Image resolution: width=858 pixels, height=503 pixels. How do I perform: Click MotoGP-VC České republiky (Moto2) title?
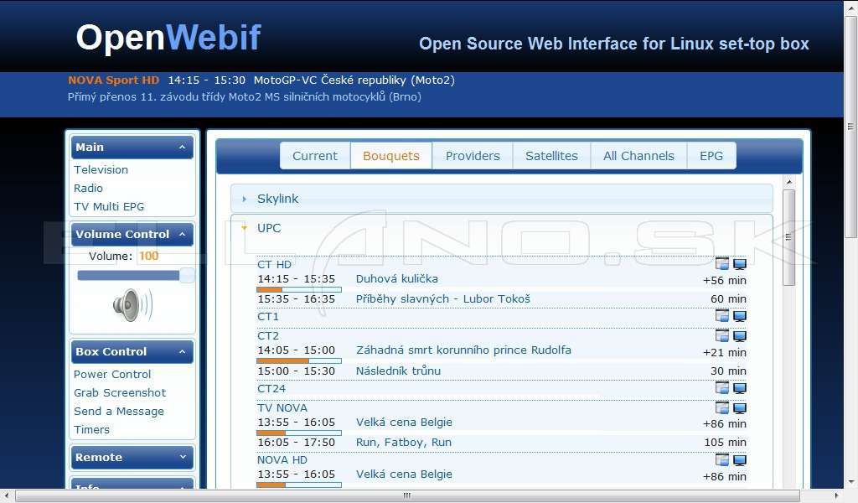354,80
